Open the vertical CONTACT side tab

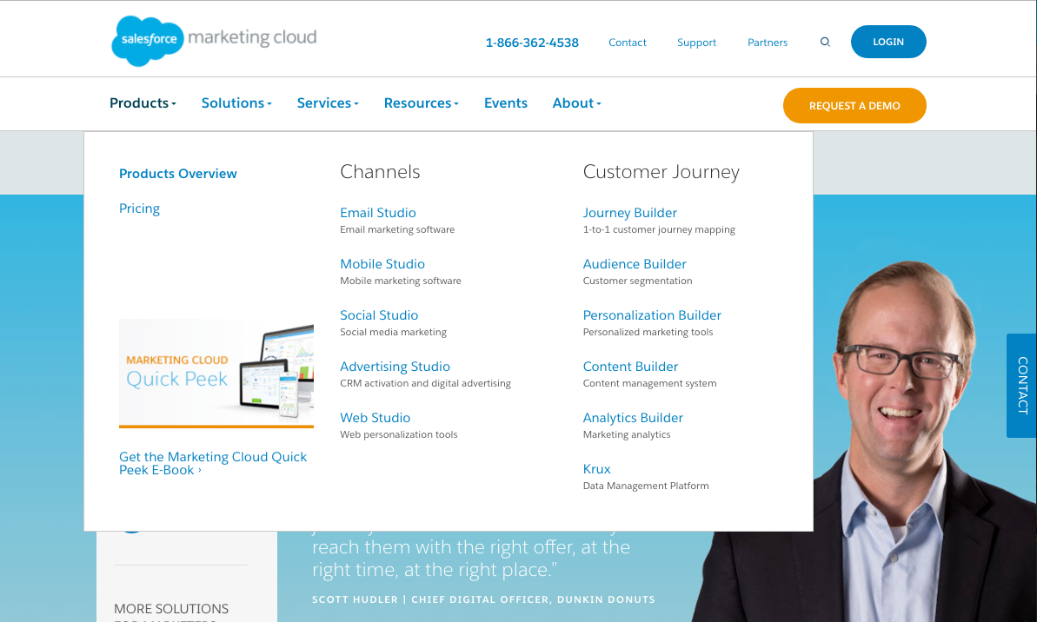pyautogui.click(x=1021, y=386)
